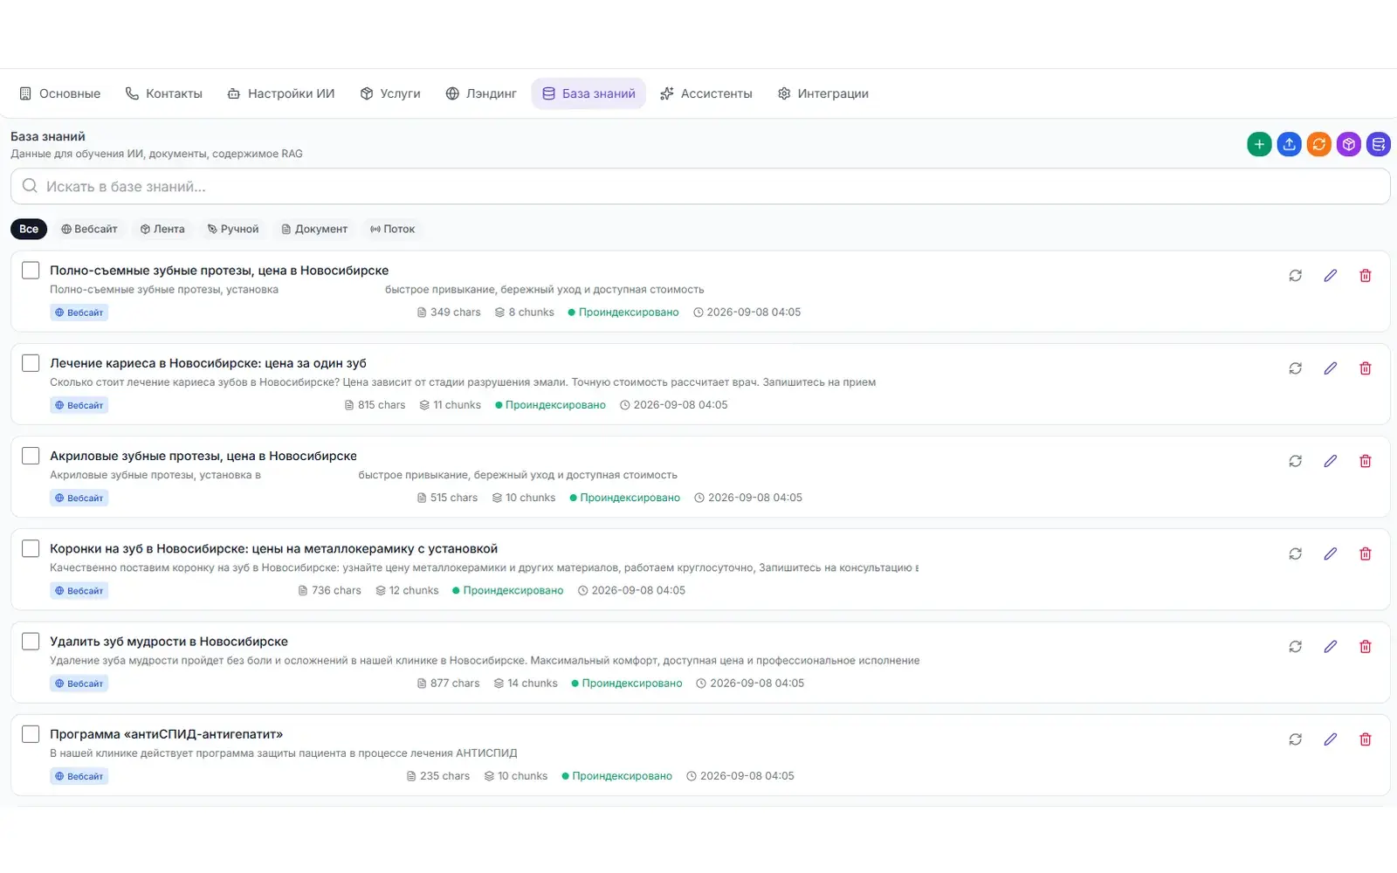Open the Интеграции tab
The width and height of the screenshot is (1397, 873).
point(823,93)
